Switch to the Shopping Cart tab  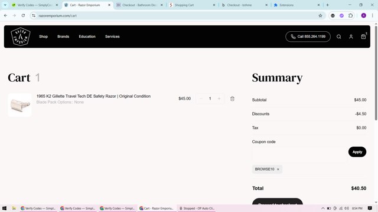click(x=191, y=5)
